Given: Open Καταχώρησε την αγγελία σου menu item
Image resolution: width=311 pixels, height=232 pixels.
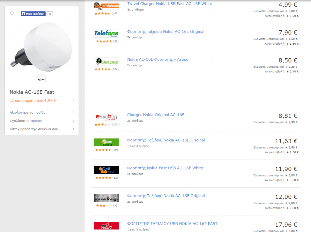Looking at the screenshot, I should pyautogui.click(x=42, y=129).
